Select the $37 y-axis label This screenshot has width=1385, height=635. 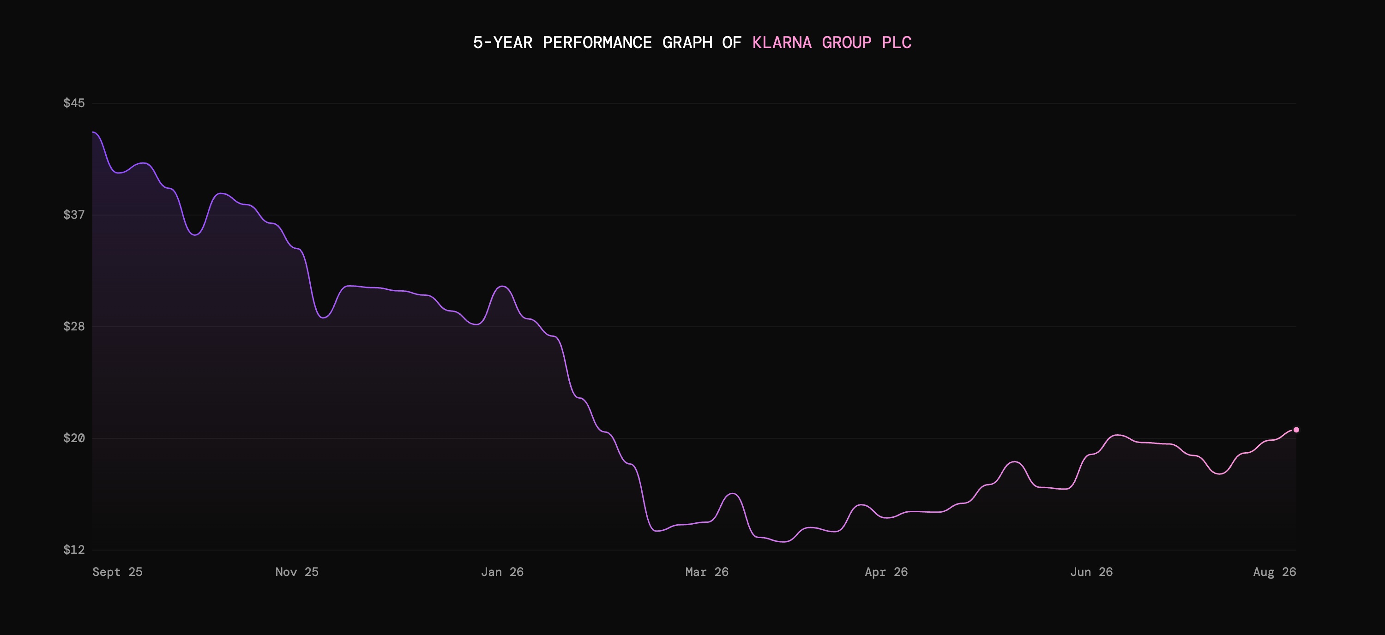tap(74, 215)
